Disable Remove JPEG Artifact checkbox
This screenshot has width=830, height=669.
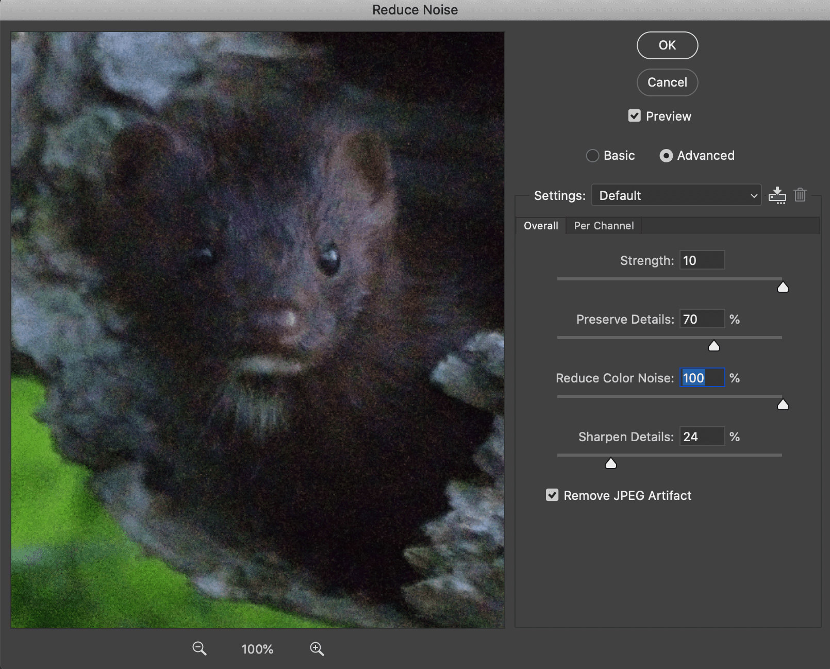click(552, 495)
